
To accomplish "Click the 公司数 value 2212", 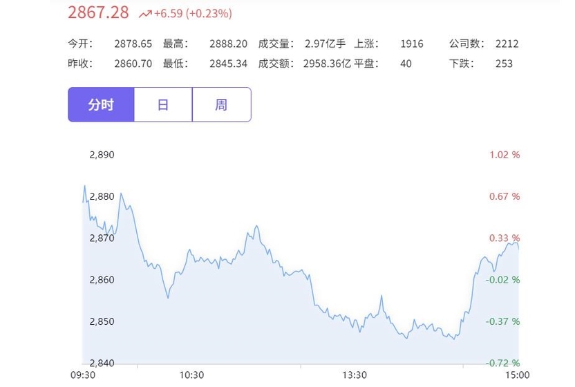I will 507,44.
